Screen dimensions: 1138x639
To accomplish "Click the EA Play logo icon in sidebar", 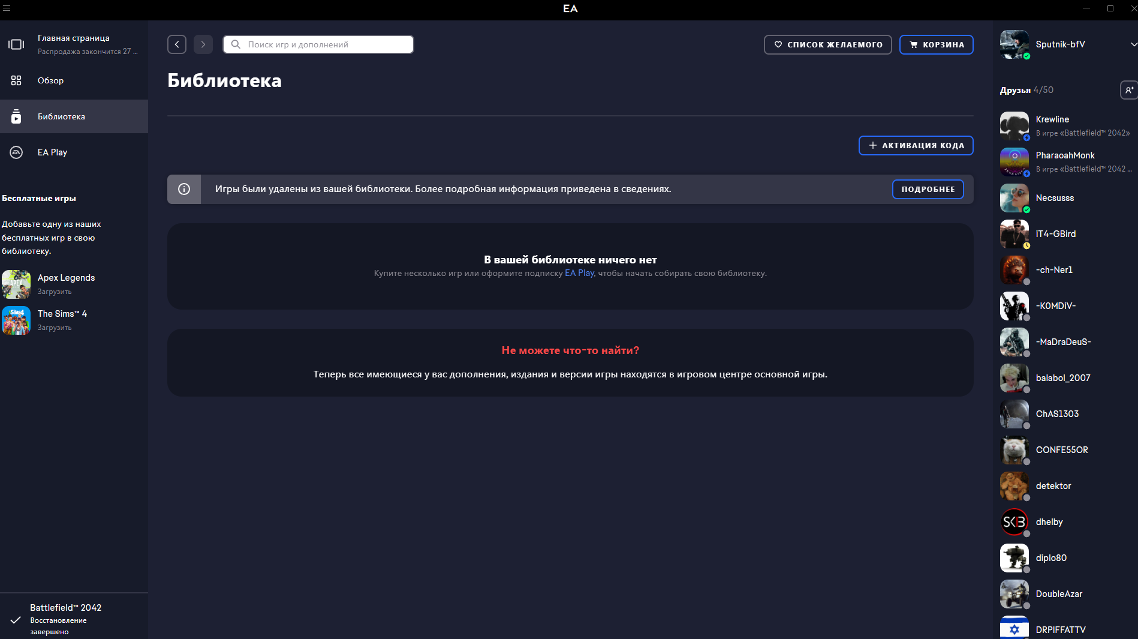I will [x=16, y=152].
